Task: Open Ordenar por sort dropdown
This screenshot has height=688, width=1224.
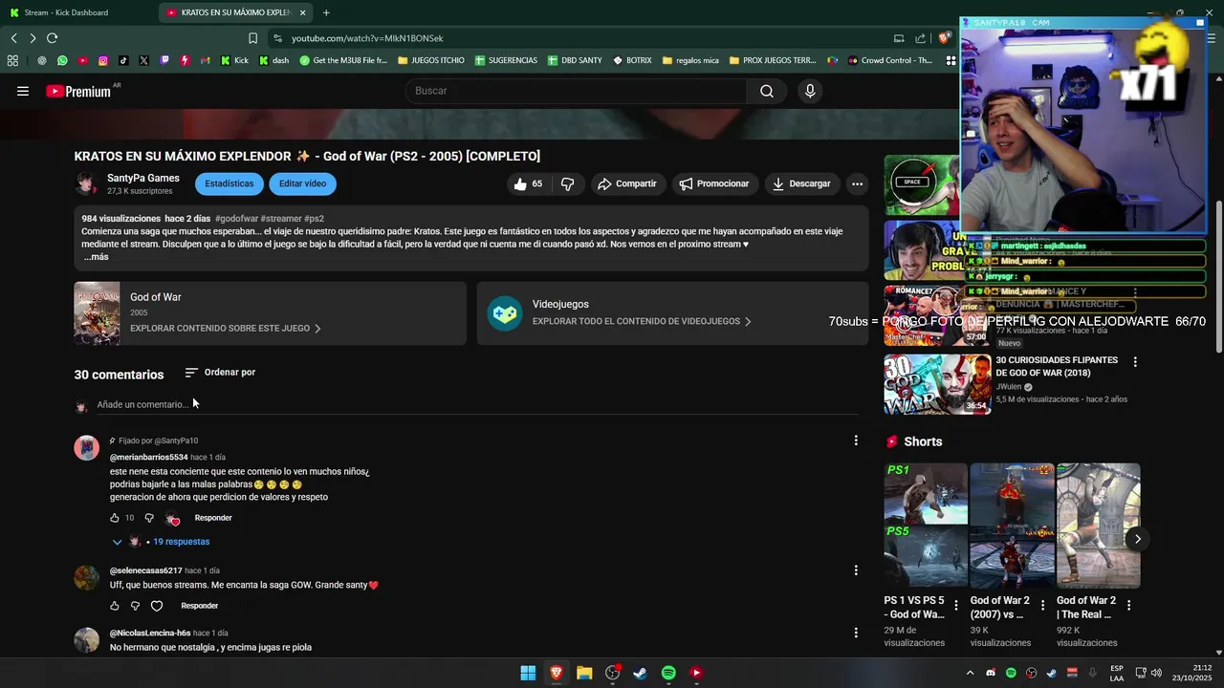Action: coord(220,373)
